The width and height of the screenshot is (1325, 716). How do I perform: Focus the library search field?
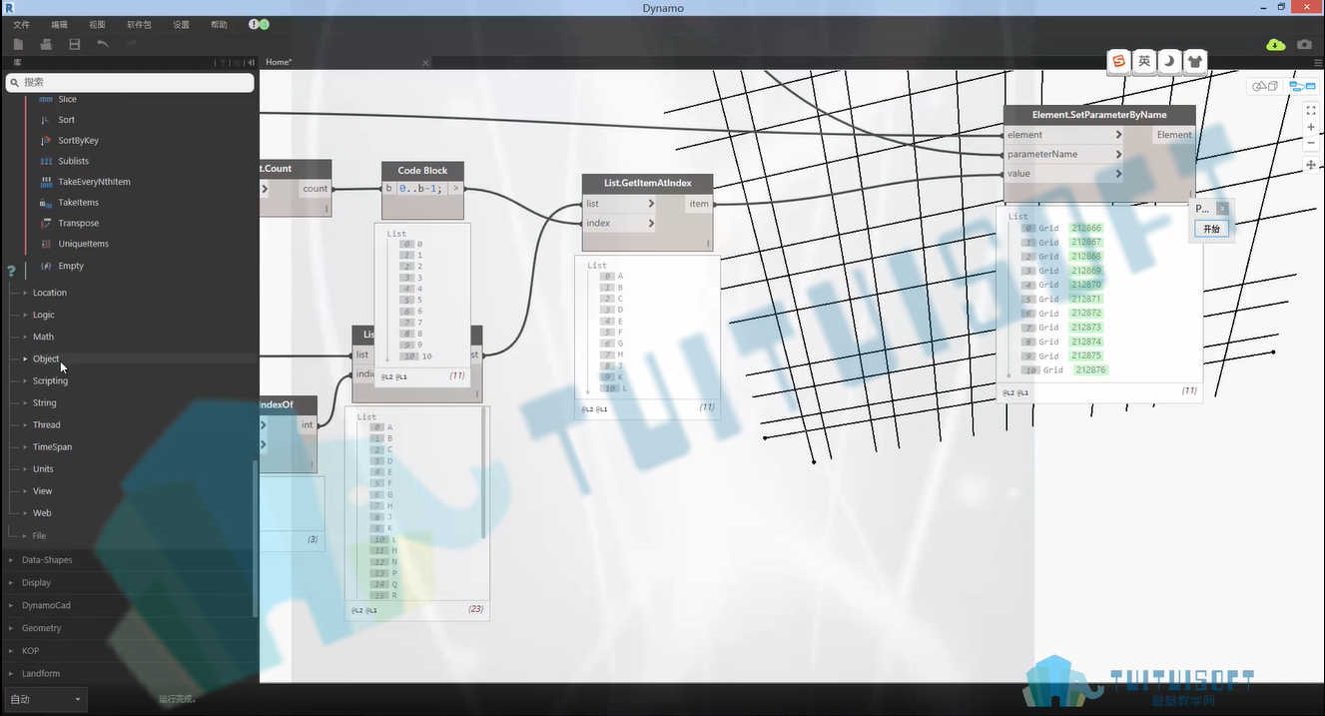(130, 83)
